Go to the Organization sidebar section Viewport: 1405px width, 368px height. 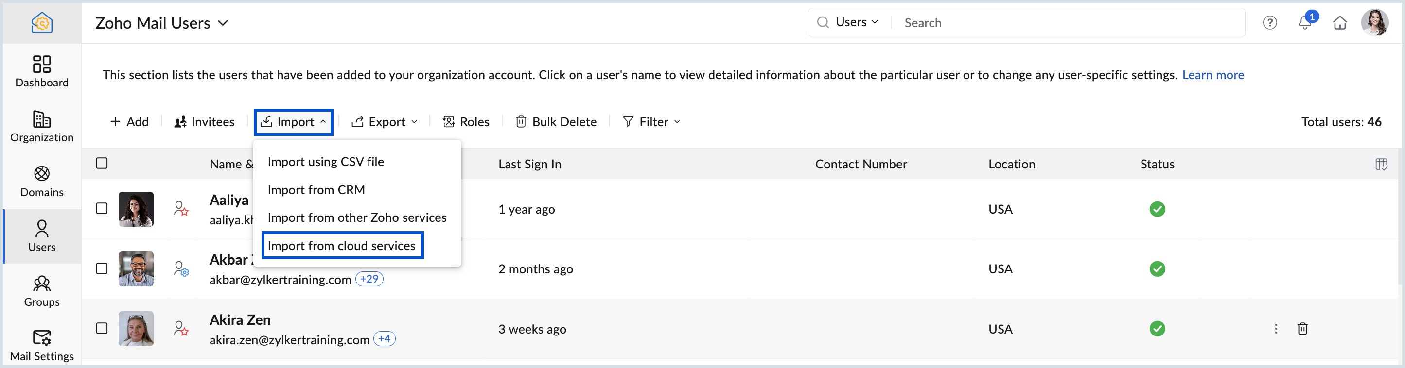(x=42, y=126)
